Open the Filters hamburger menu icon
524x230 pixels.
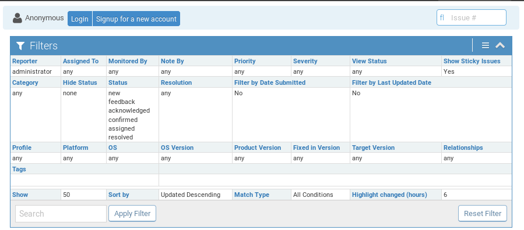(486, 46)
